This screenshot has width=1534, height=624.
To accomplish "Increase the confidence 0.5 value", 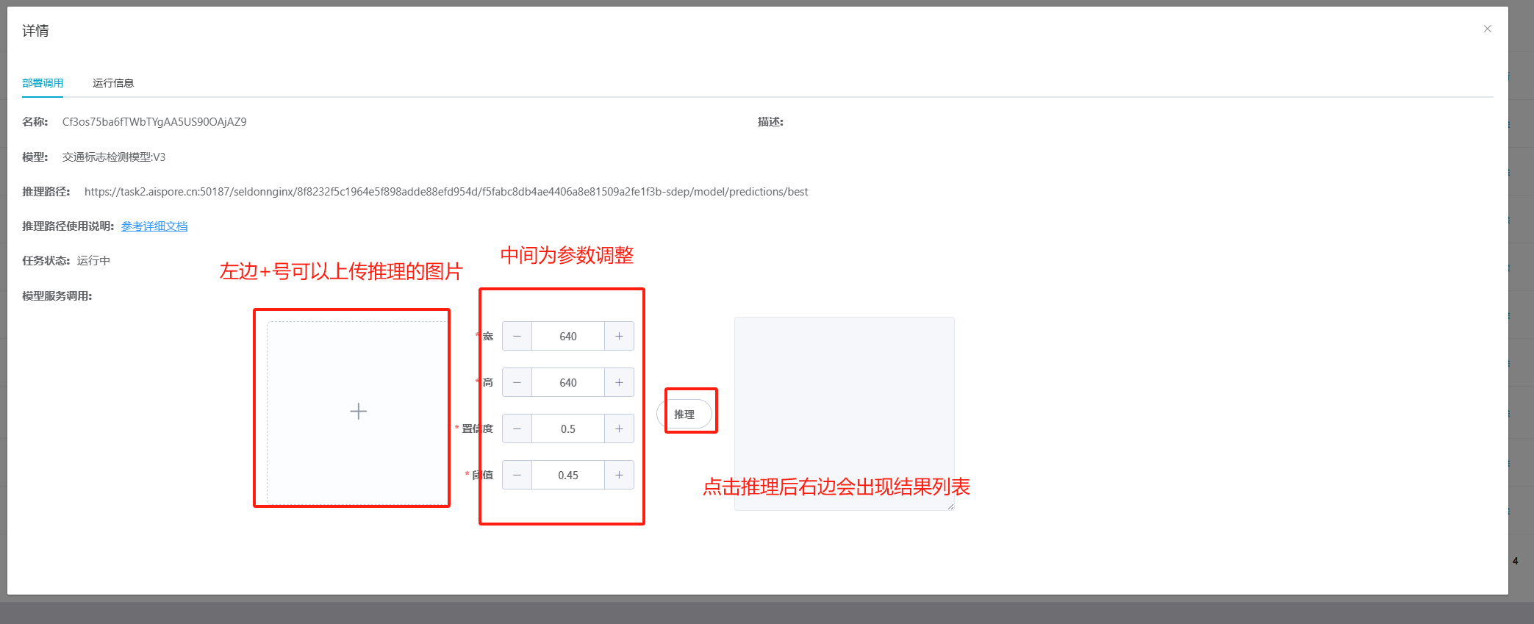I will pos(619,429).
